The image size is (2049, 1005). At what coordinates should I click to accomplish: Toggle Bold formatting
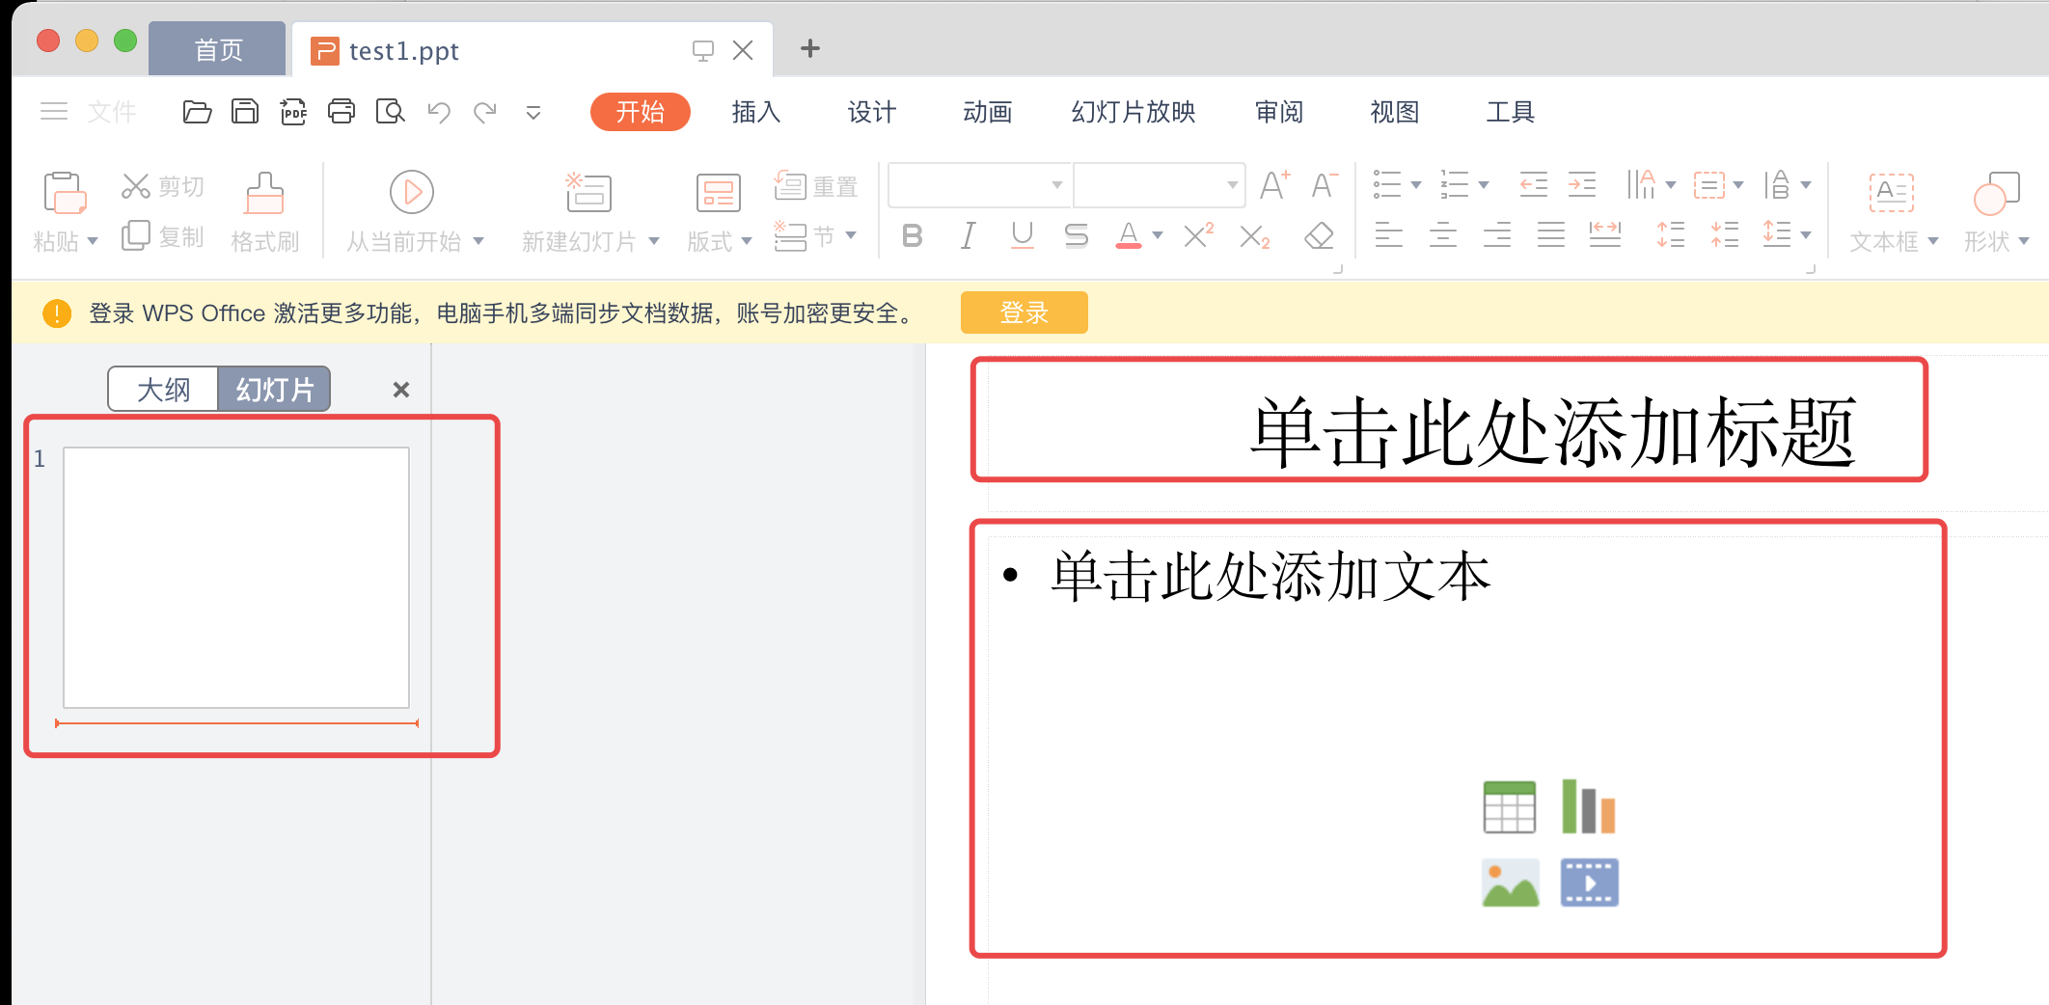click(x=912, y=235)
